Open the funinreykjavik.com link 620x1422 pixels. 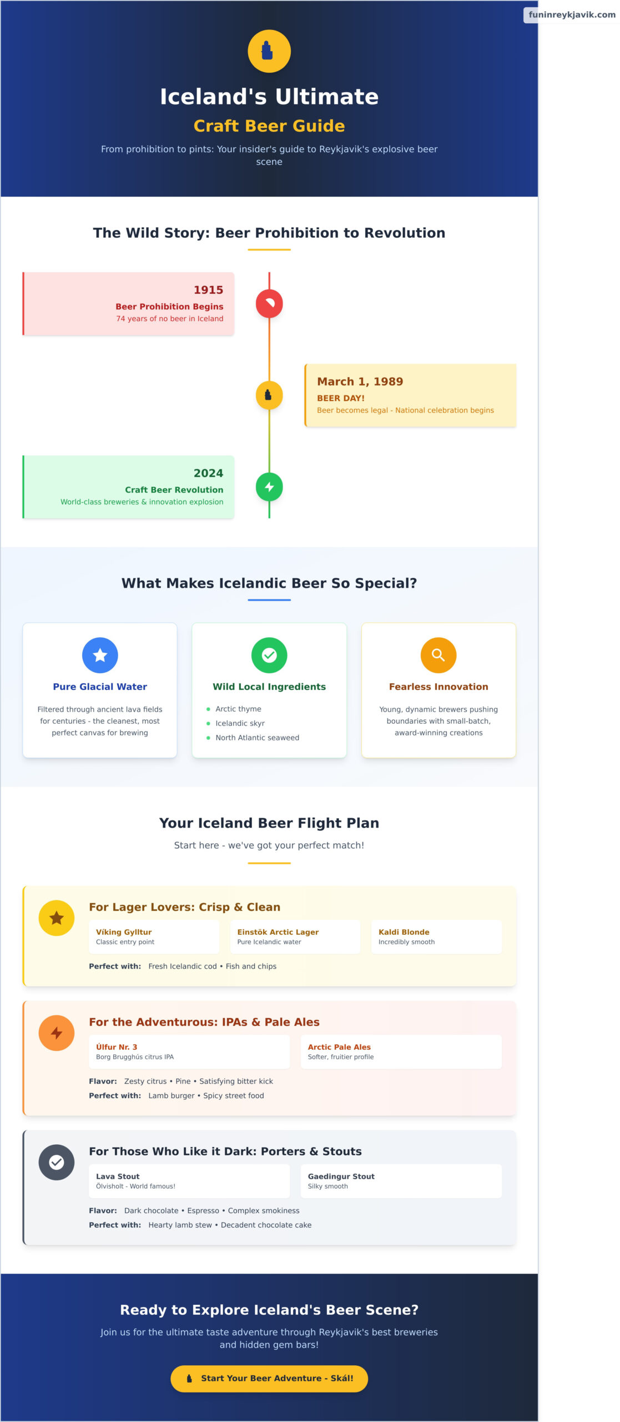(x=571, y=15)
